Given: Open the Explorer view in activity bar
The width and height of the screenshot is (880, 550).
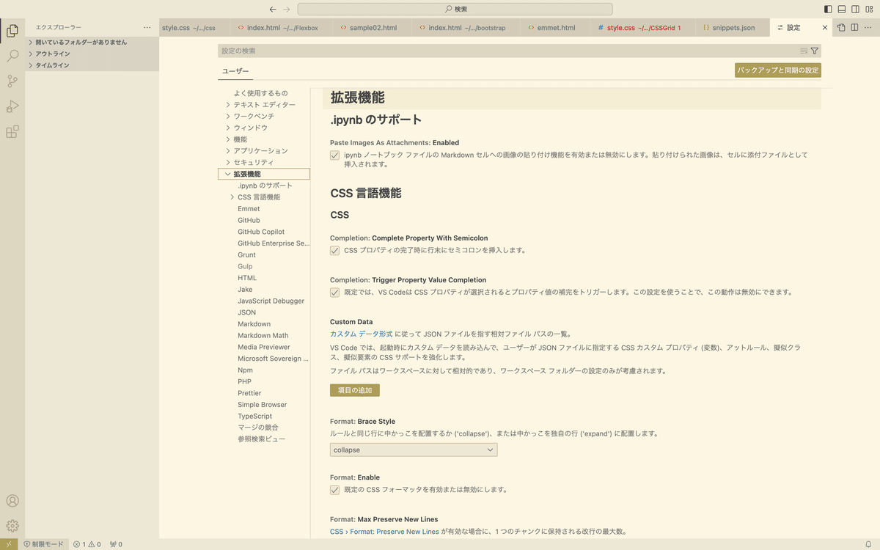Looking at the screenshot, I should (x=12, y=31).
